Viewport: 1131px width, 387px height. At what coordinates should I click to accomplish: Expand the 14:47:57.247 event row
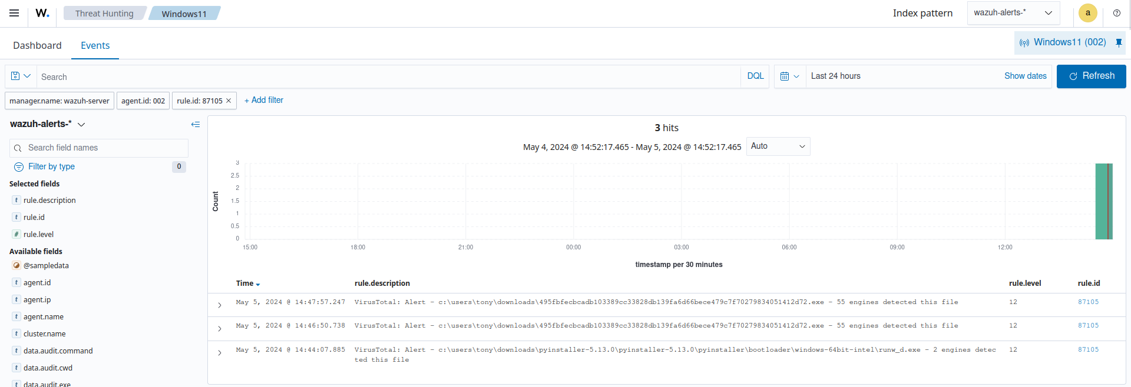click(220, 305)
